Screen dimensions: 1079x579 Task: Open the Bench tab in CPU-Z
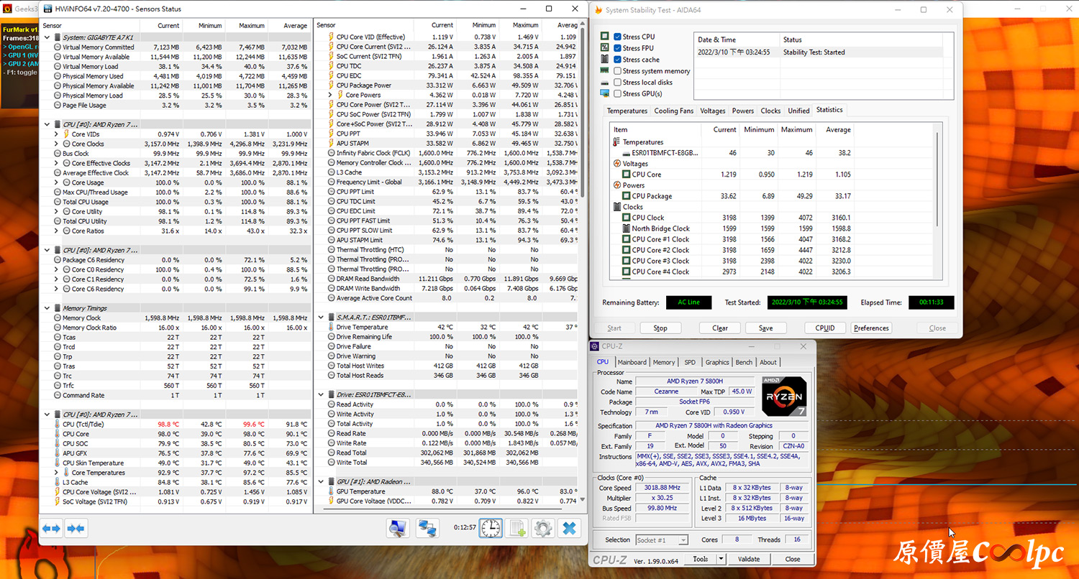[x=744, y=362]
